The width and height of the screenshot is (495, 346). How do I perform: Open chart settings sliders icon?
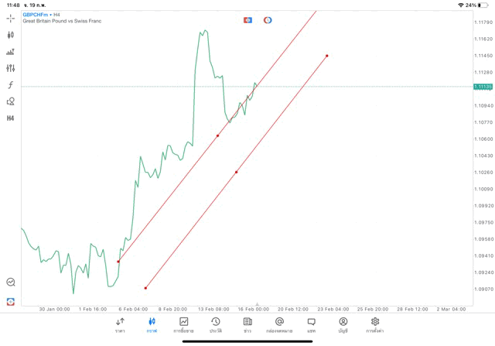[10, 68]
